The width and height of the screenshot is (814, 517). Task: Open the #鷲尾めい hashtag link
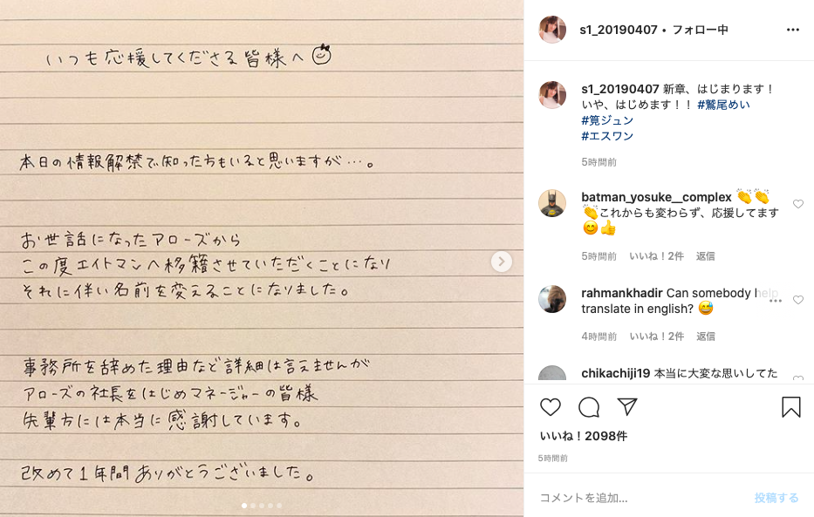(723, 105)
